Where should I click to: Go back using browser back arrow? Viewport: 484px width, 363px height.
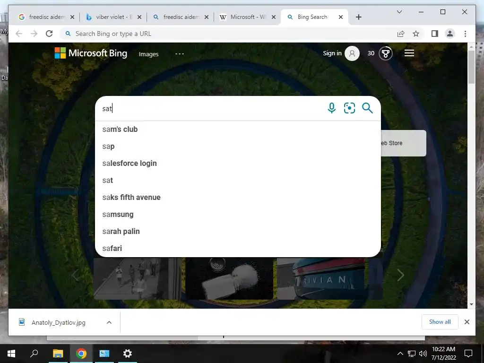click(x=19, y=34)
